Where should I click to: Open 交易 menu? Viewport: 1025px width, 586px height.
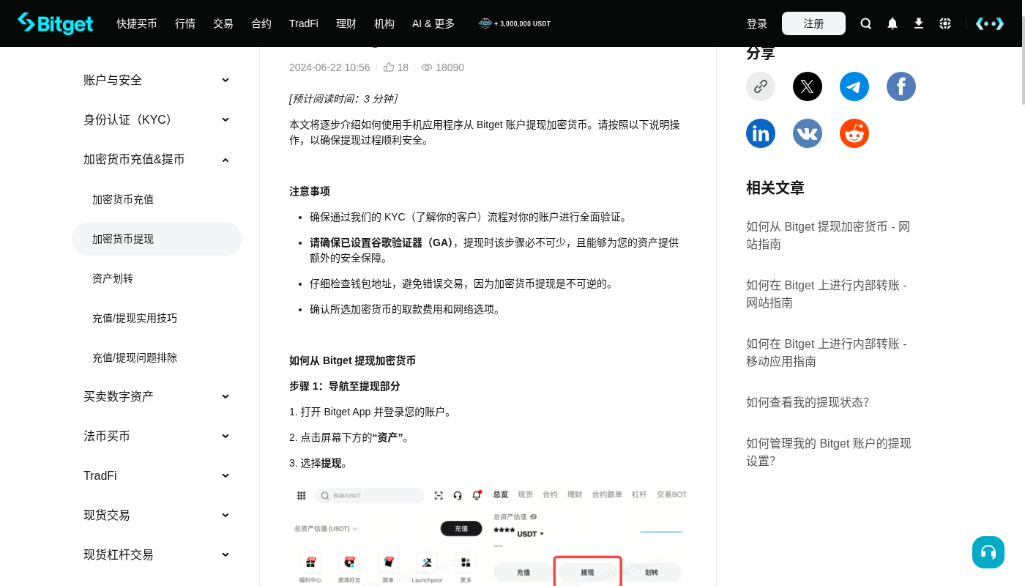[223, 23]
